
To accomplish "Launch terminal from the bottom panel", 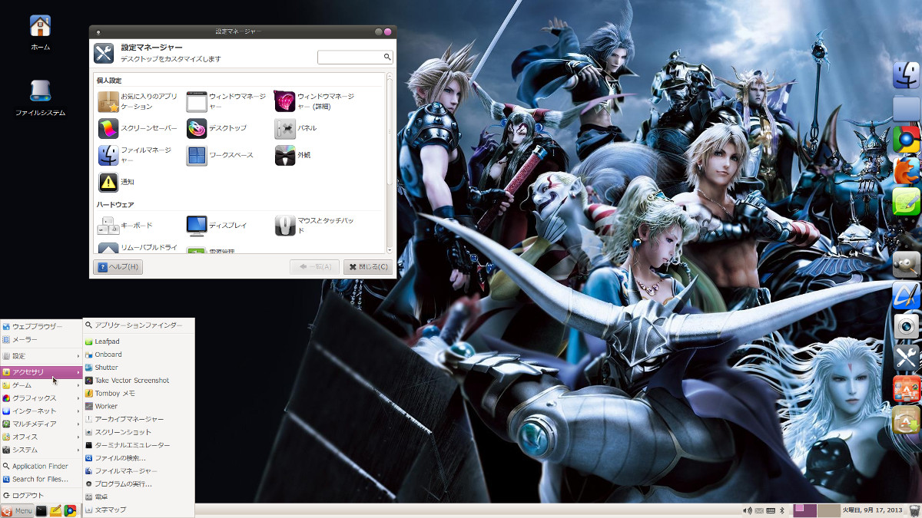I will (42, 511).
